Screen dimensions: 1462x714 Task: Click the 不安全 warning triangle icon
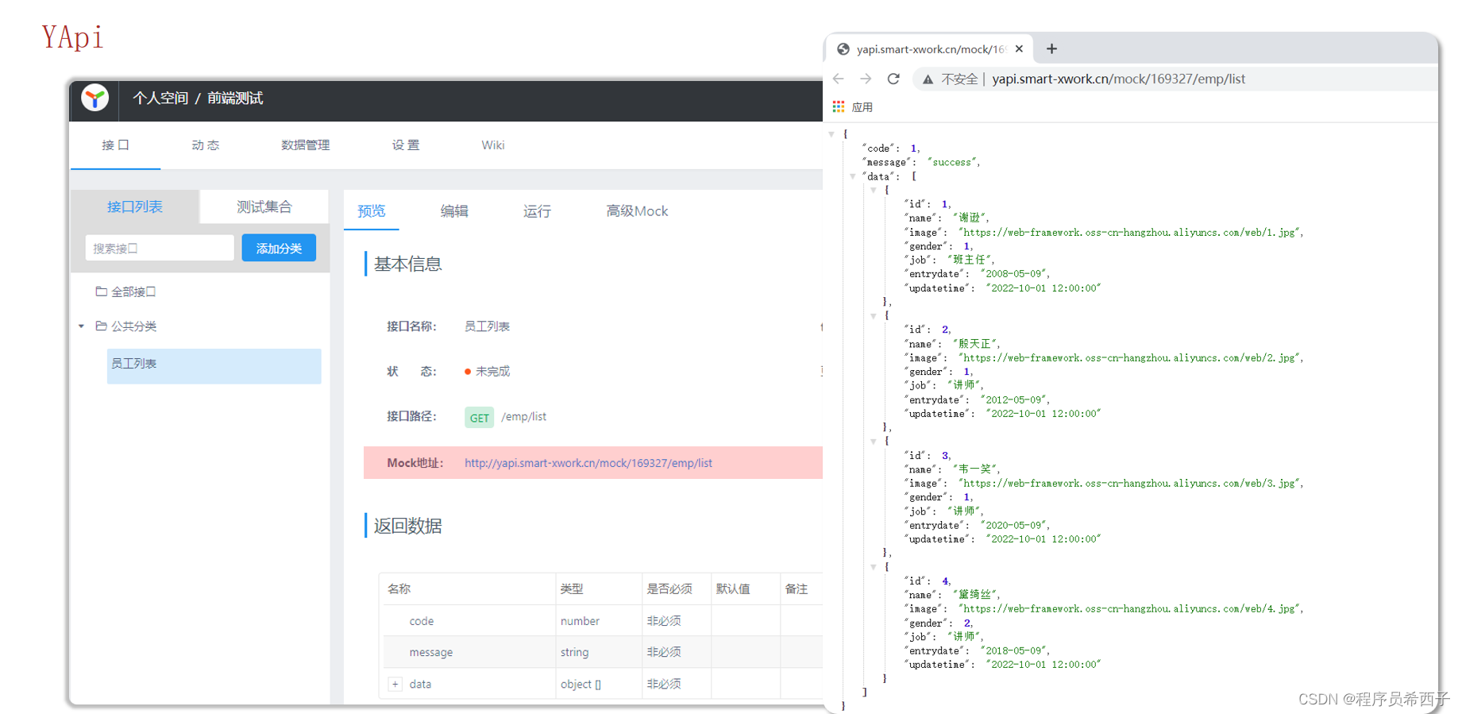pyautogui.click(x=928, y=79)
